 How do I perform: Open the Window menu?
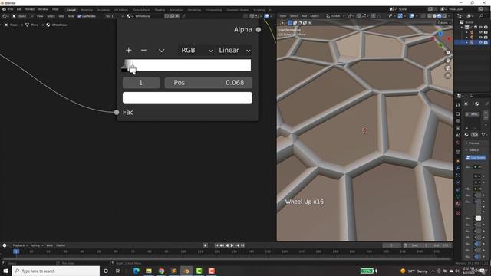[43, 9]
